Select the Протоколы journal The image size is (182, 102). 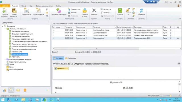coord(16,57)
